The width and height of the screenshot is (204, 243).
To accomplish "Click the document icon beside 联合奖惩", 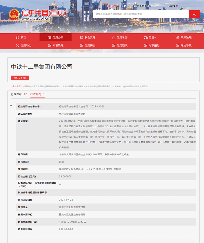I will pyautogui.click(x=82, y=37).
